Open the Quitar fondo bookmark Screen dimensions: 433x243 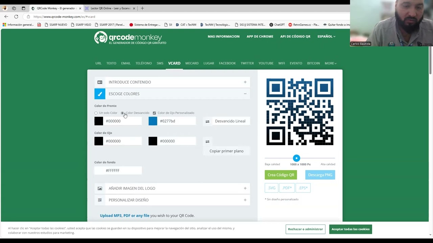[337, 25]
